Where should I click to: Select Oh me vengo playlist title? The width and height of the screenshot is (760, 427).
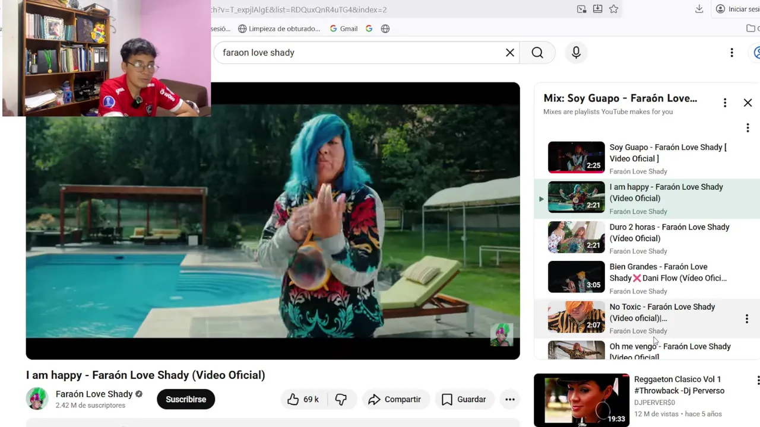[670, 351]
